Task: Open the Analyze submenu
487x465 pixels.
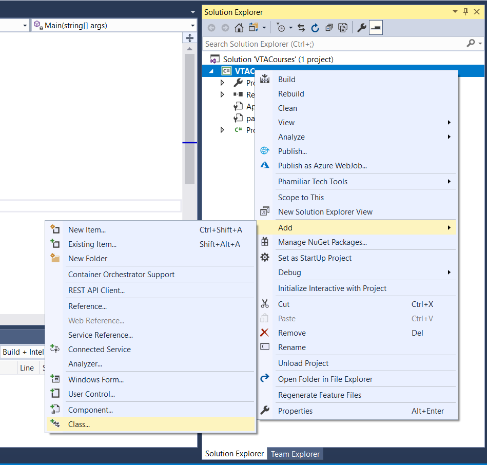Action: pyautogui.click(x=357, y=137)
